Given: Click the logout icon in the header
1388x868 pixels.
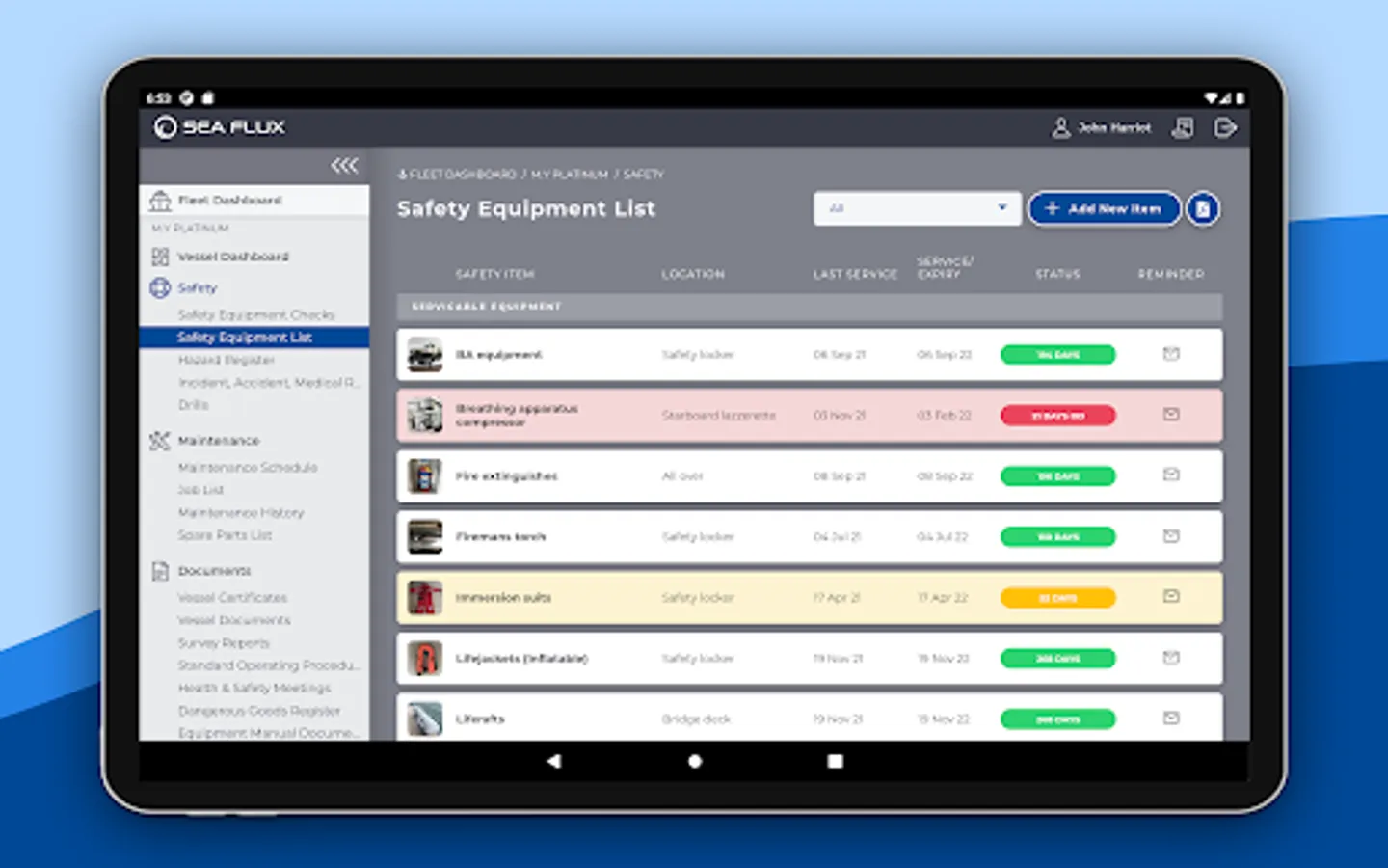Looking at the screenshot, I should [1225, 127].
